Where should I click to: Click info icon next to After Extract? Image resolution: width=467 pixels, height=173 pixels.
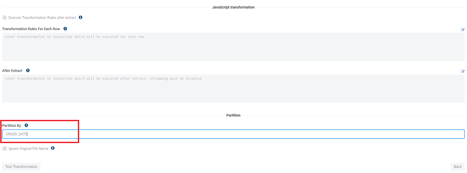tap(28, 70)
